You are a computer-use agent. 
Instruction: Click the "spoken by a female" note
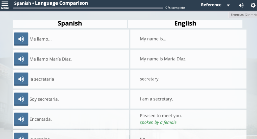pyautogui.click(x=158, y=122)
